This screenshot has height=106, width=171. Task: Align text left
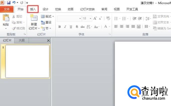[x=116, y=26]
